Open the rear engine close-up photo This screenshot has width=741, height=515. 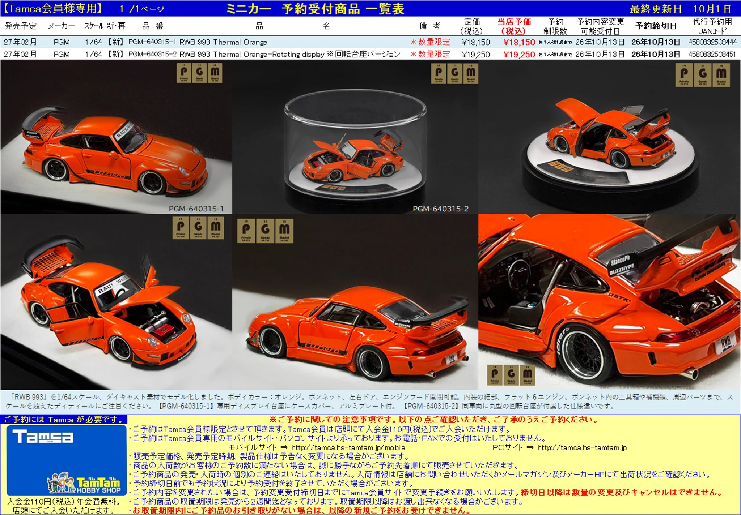coord(609,301)
